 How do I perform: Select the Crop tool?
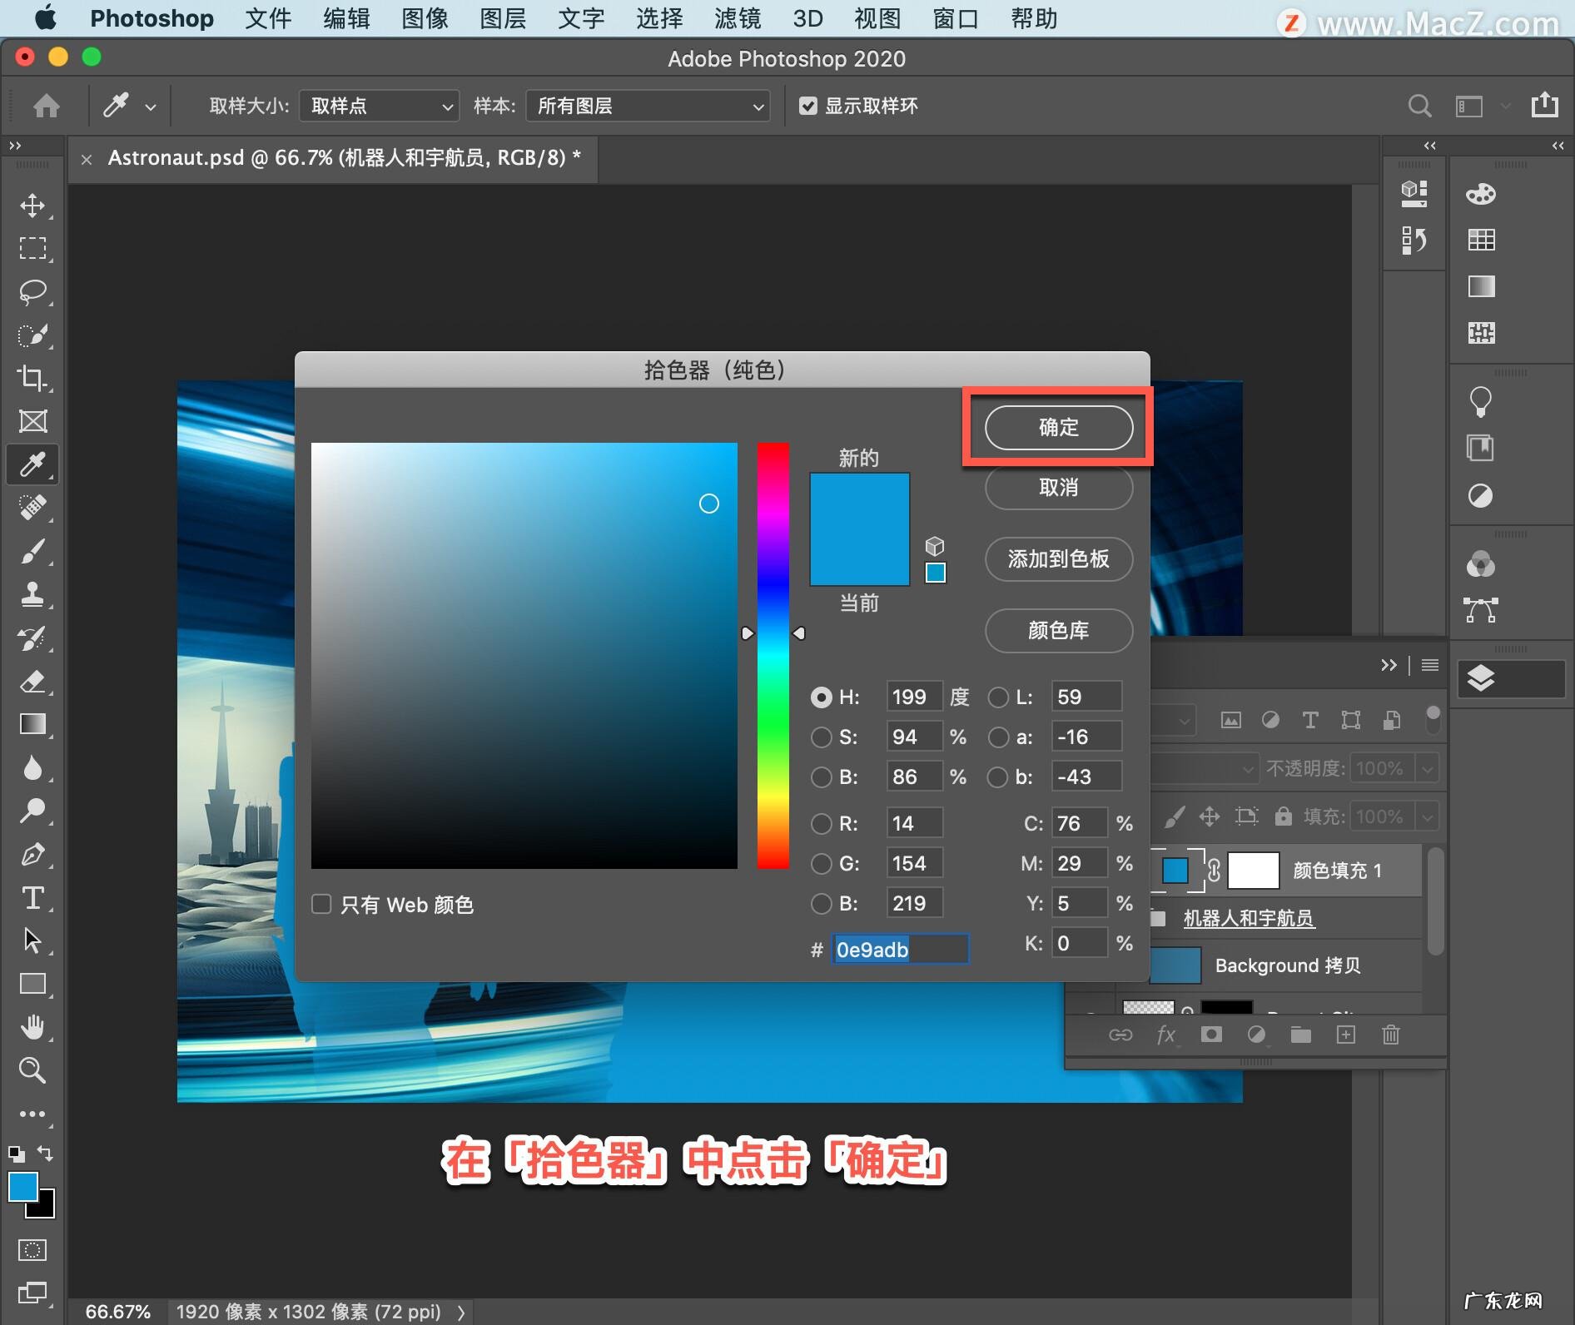(32, 378)
